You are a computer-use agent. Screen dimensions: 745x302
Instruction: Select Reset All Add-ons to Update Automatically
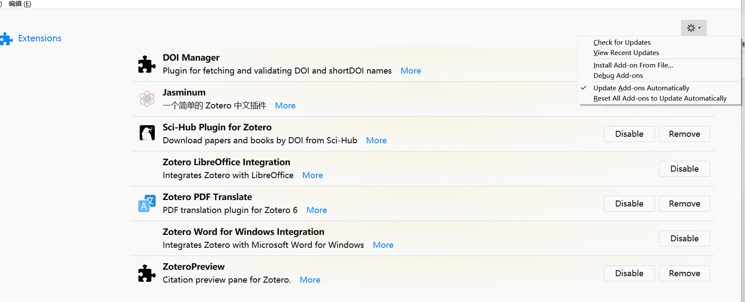(x=660, y=98)
